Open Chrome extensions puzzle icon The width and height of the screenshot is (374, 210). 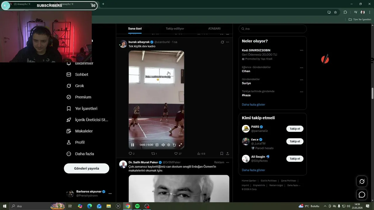tap(345, 12)
